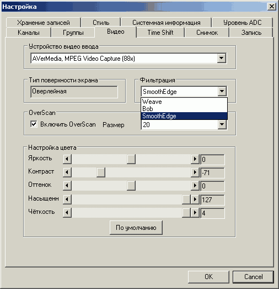Click the left arrow of Яркость slider

67,159
